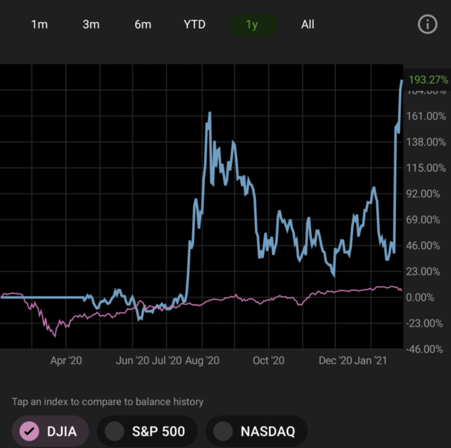Enable the NASDAQ index comparison
The height and width of the screenshot is (448, 451).
pos(256,431)
